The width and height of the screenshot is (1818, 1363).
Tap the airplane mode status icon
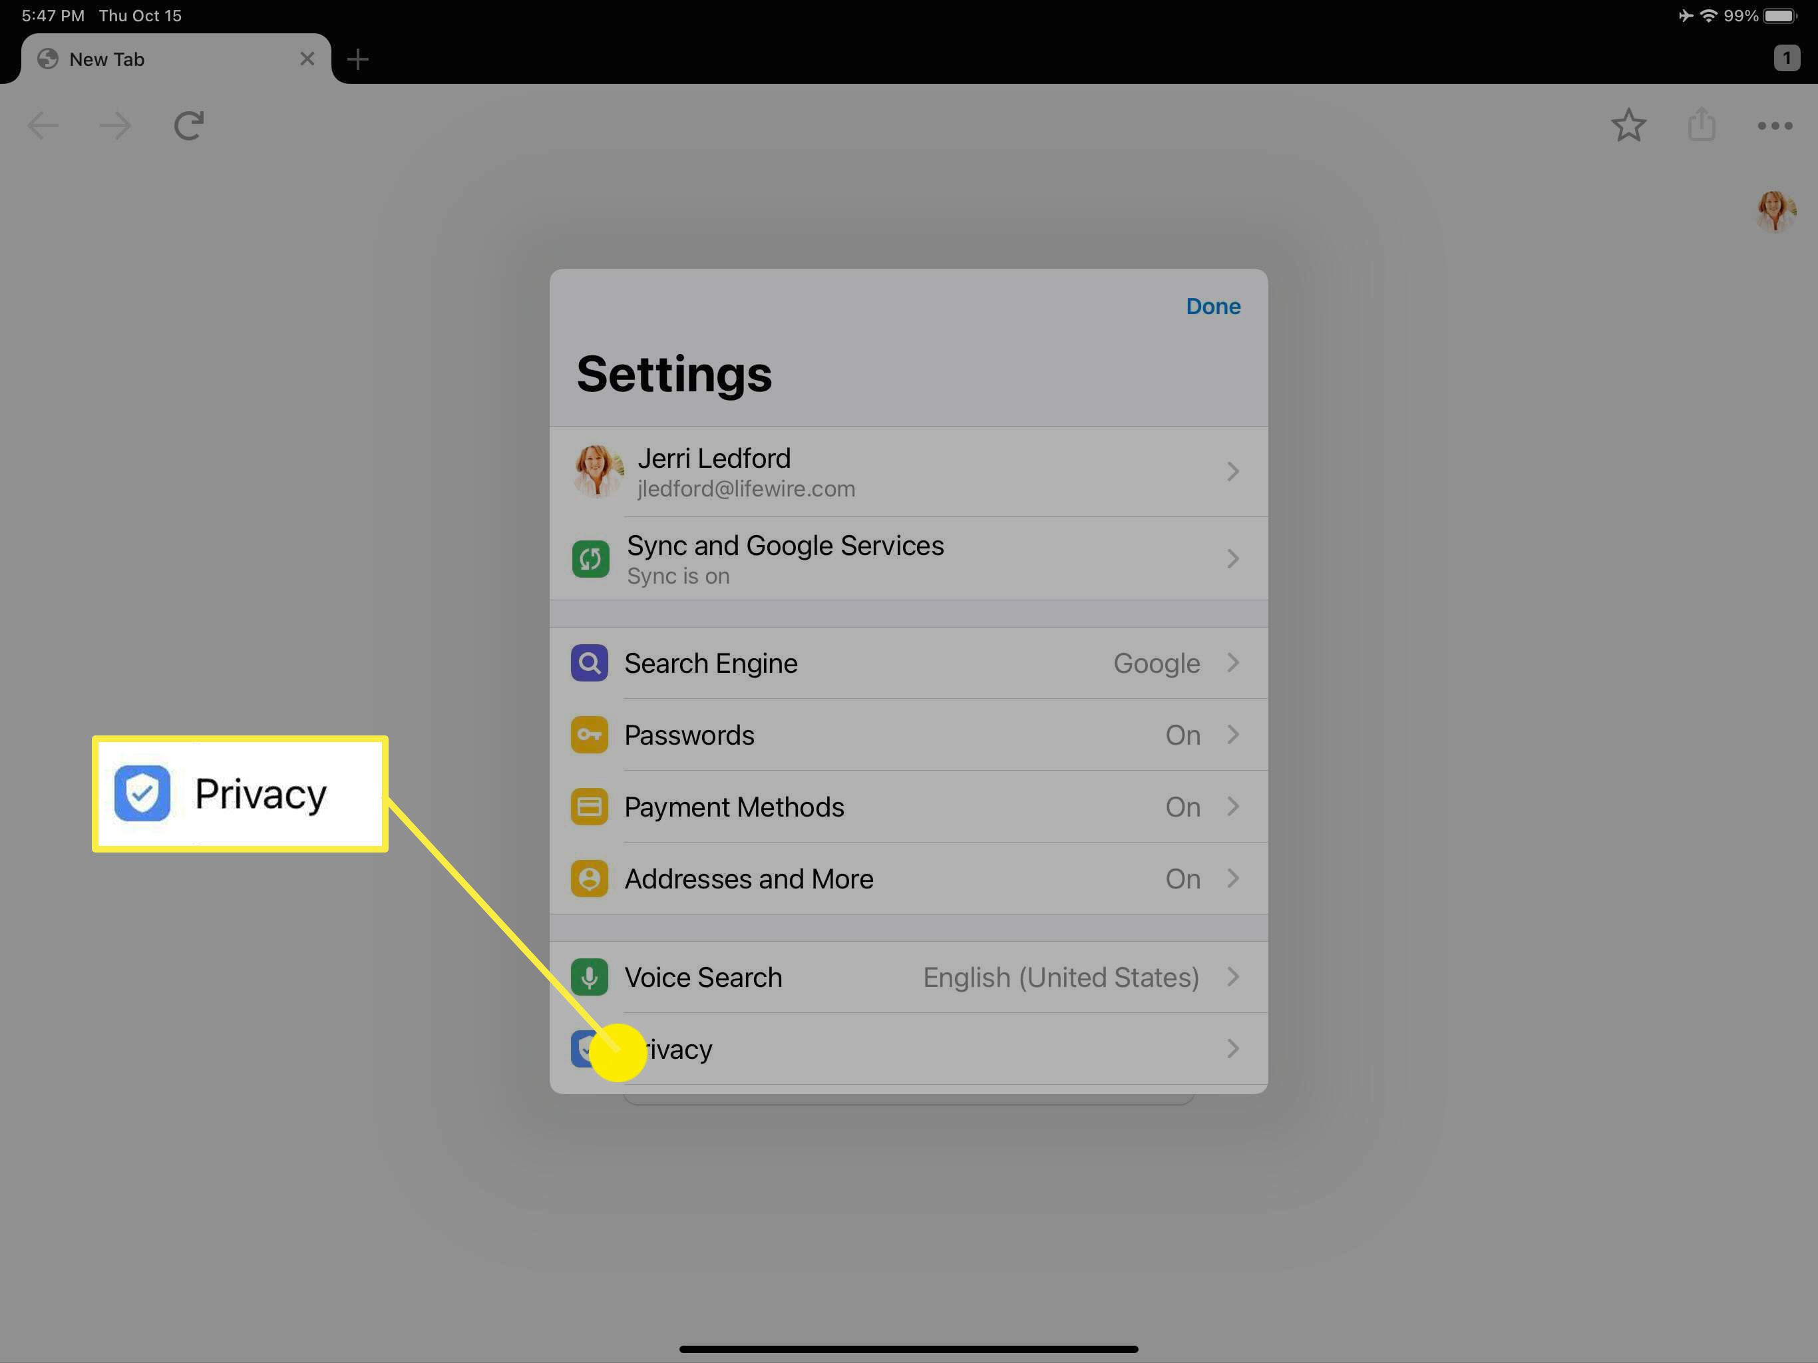(1685, 15)
